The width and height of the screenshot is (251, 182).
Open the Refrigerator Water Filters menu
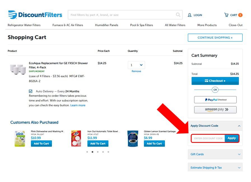24,25
